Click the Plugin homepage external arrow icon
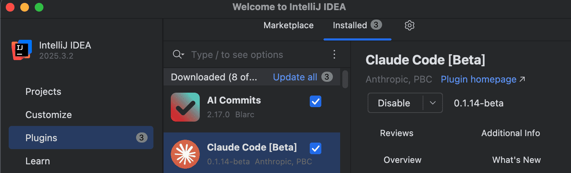Viewport: 571px width, 173px height. point(522,79)
